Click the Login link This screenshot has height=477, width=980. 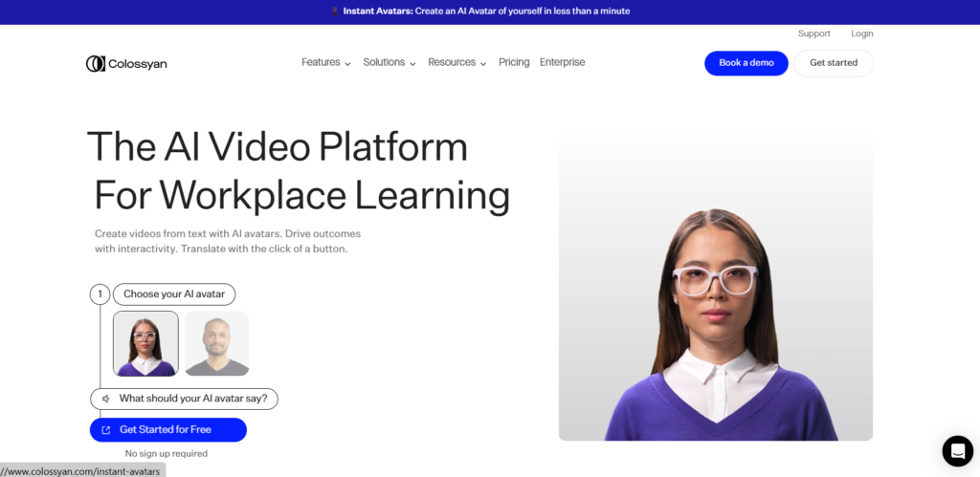click(861, 33)
